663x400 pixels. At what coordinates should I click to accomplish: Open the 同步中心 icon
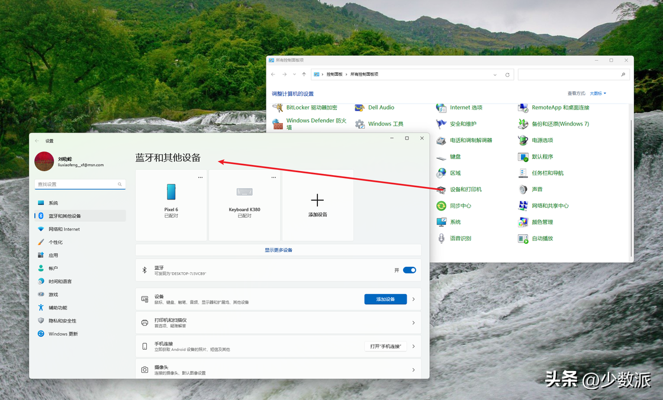460,206
